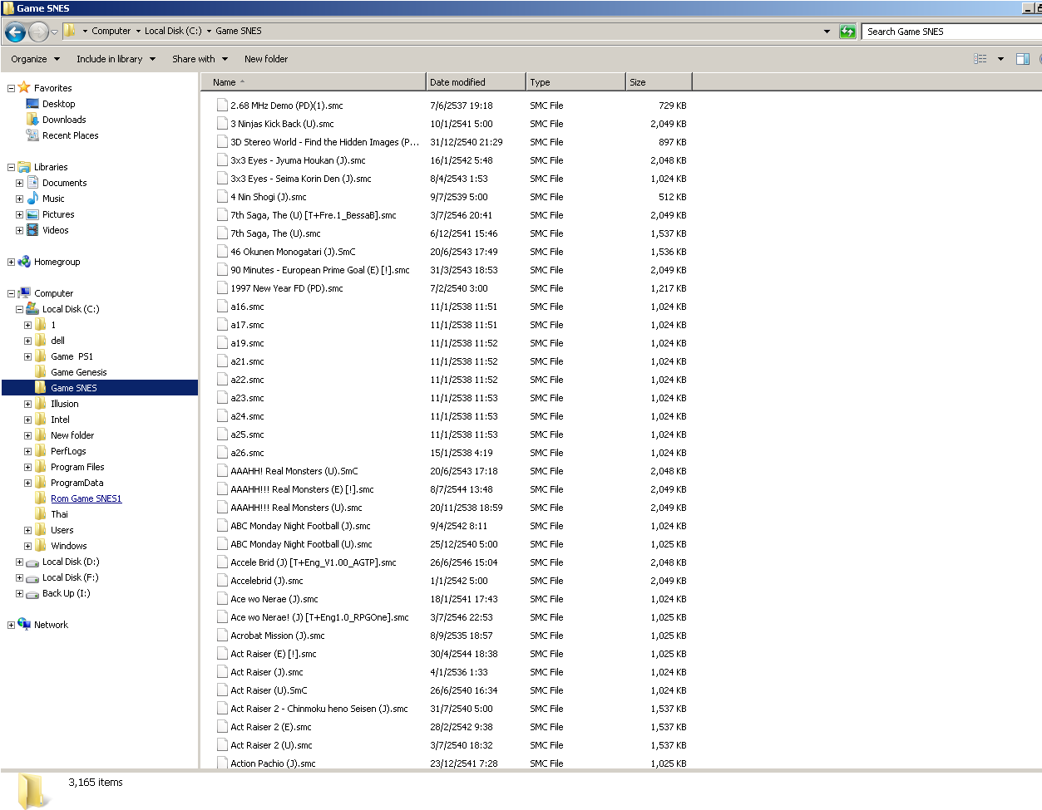The image size is (1042, 810).
Task: Click the Documents library icon
Action: [32, 183]
